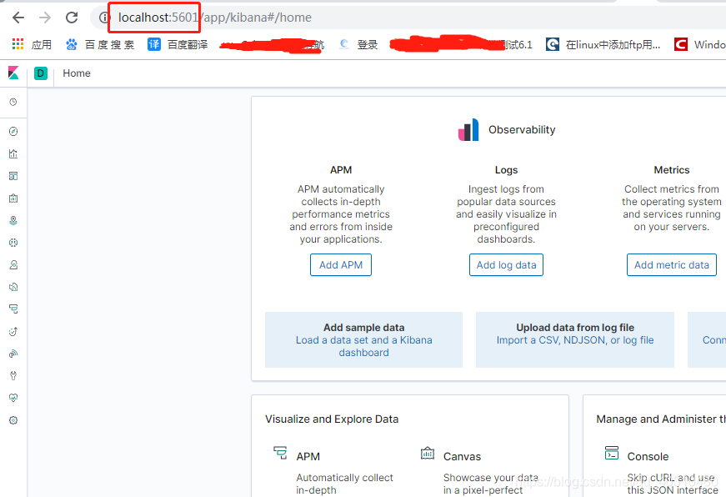Open the Machine Learning sidebar icon
The height and width of the screenshot is (497, 726).
[13, 243]
